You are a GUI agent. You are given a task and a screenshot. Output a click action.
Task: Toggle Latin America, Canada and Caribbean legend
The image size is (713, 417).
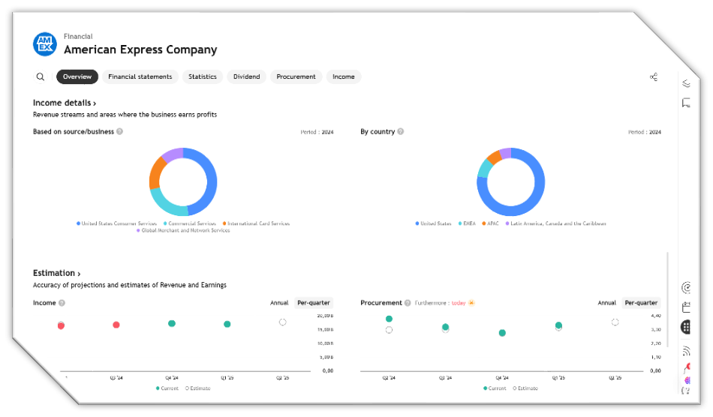coord(555,223)
